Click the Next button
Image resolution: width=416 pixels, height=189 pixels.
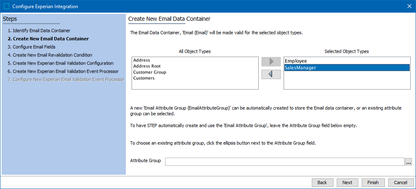pyautogui.click(x=347, y=182)
